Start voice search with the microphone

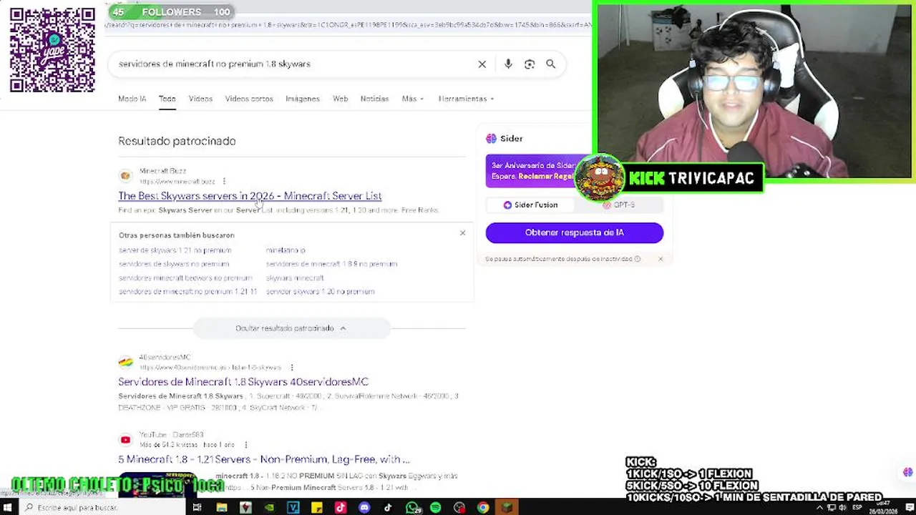coord(508,64)
